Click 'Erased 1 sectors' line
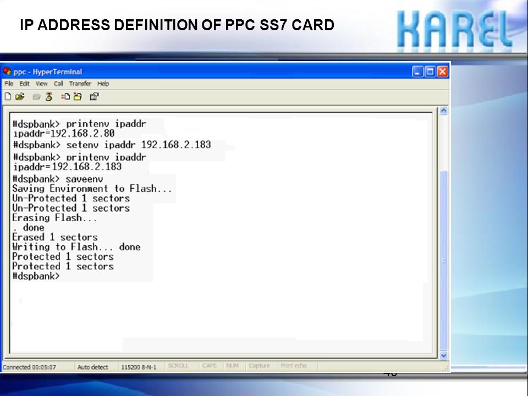 (55, 237)
